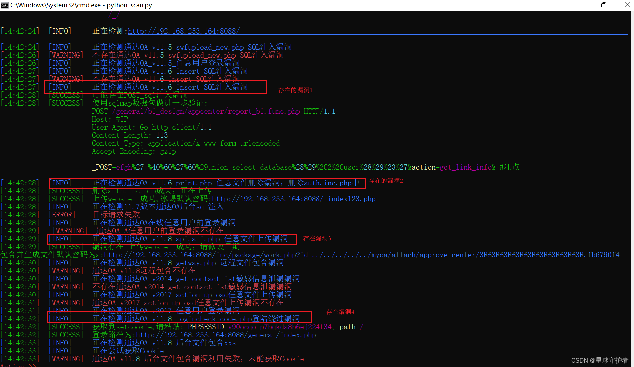
Task: Open the inc/package/work.php?id= link
Action: click(x=361, y=255)
